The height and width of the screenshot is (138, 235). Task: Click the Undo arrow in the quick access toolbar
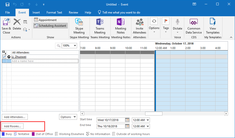(x=15, y=4)
